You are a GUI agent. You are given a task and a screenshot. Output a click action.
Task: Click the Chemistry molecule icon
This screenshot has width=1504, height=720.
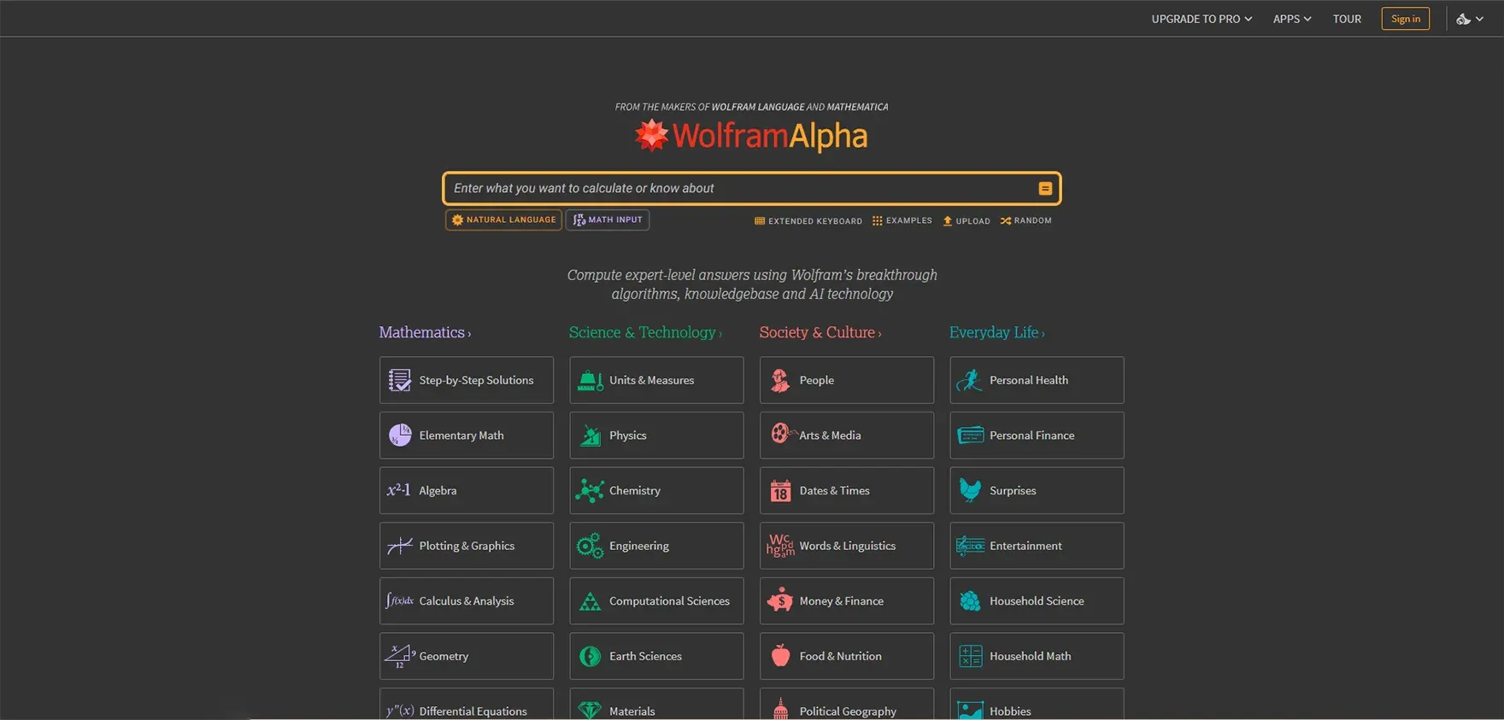tap(590, 490)
